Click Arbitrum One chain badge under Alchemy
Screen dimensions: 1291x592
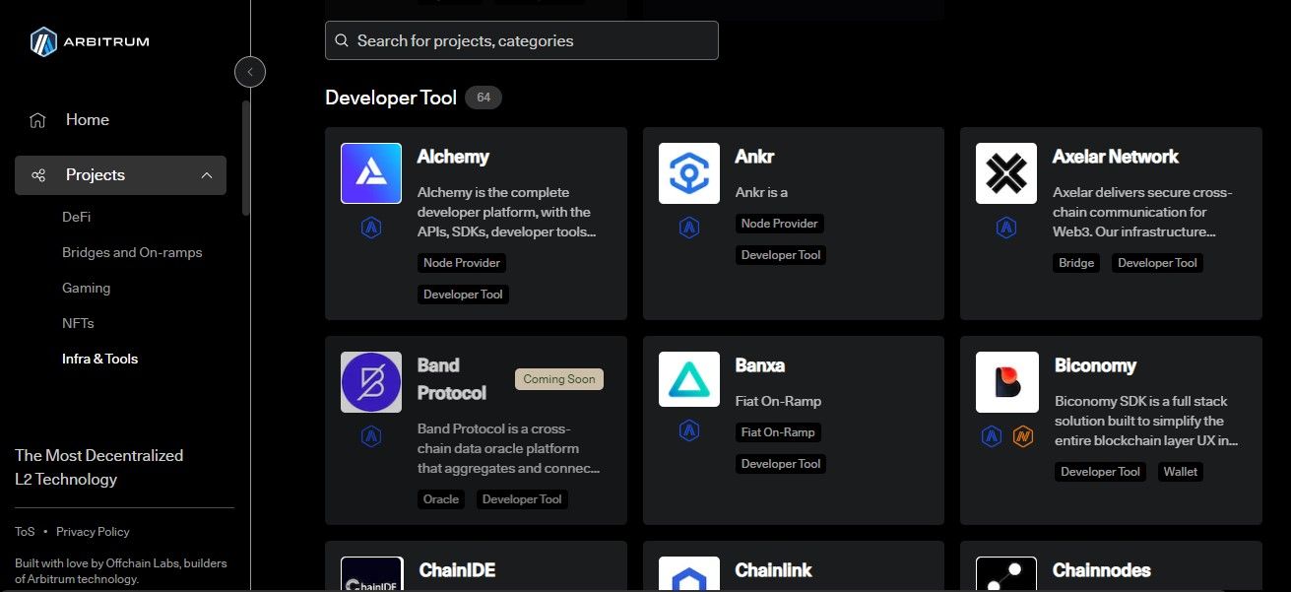371,229
